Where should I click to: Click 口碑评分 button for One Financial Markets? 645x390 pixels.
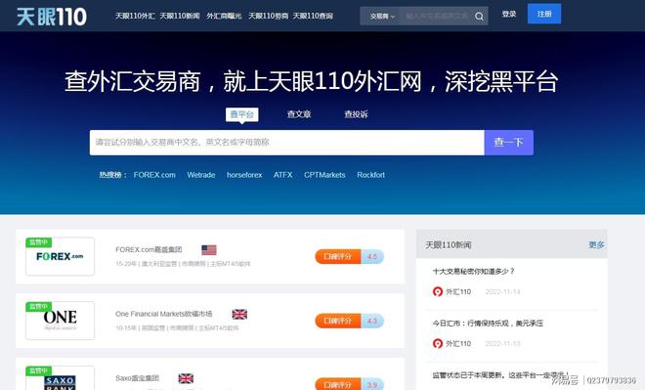tap(338, 321)
